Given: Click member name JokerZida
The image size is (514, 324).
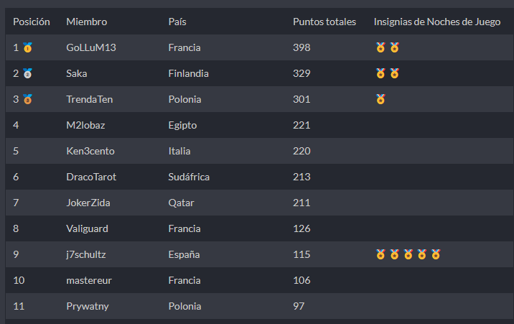Looking at the screenshot, I should pyautogui.click(x=88, y=203).
